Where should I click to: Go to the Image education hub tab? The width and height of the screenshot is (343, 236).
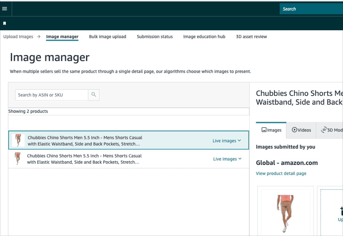(204, 37)
